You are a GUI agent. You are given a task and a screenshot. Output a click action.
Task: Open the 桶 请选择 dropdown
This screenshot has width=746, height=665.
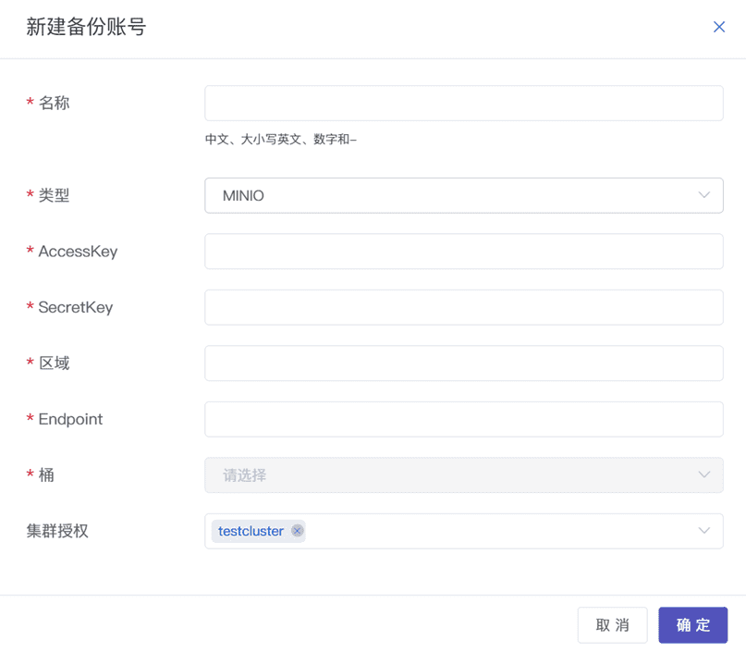pyautogui.click(x=464, y=475)
